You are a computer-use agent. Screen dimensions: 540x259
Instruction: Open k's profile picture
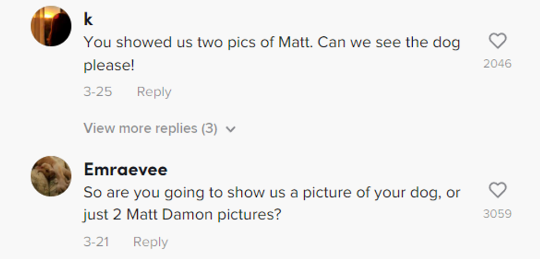click(51, 26)
